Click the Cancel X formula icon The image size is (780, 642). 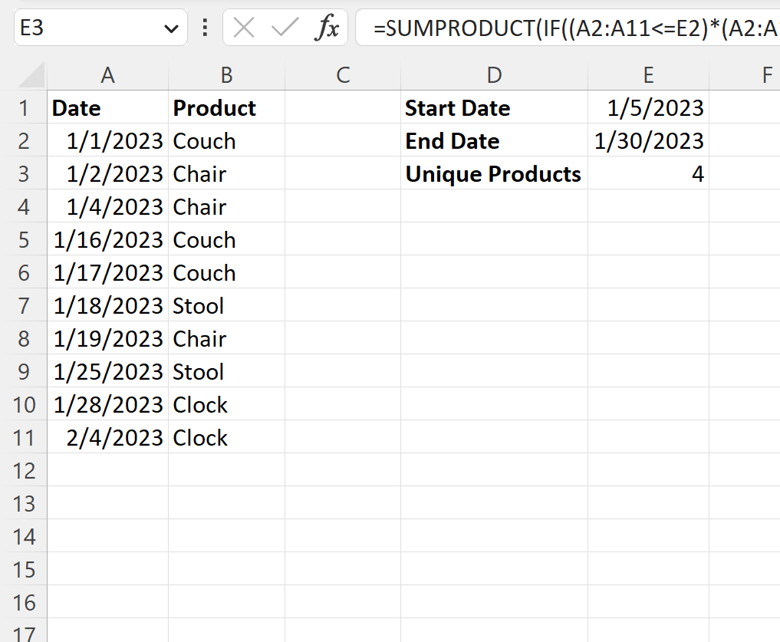click(244, 28)
